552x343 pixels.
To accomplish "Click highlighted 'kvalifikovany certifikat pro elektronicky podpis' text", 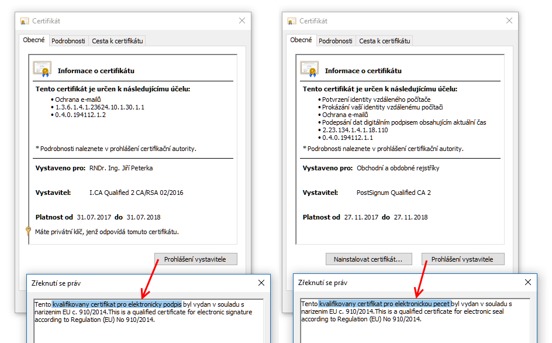I will 117,304.
